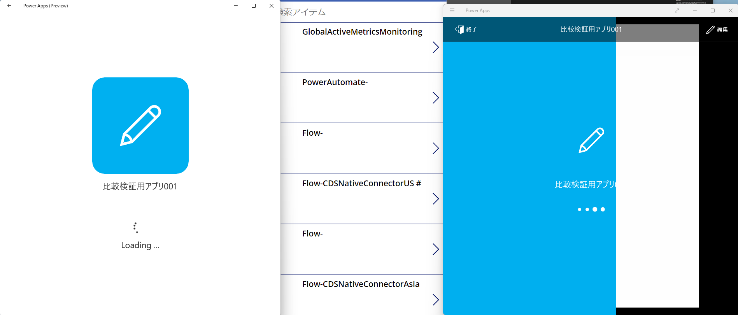The image size is (738, 315).
Task: Open the chevron of the Flow- row above Flow-CDSNativeConnectorAsia
Action: click(436, 249)
